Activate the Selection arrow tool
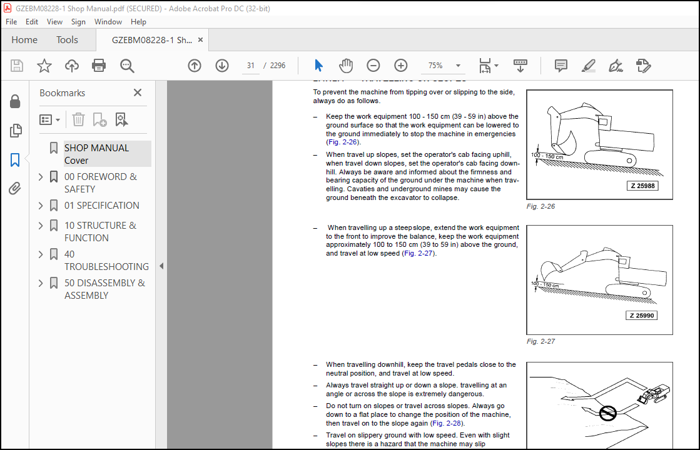 point(318,66)
